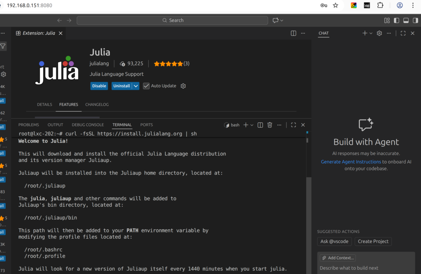
Task: Click the filter extensions funnel icon
Action: [x=3, y=46]
